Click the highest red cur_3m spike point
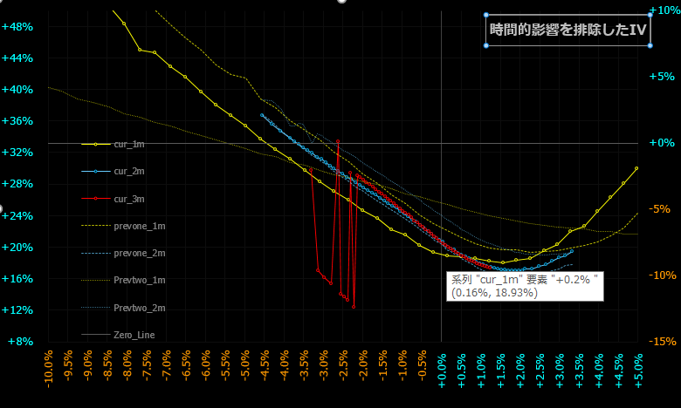 [x=338, y=141]
